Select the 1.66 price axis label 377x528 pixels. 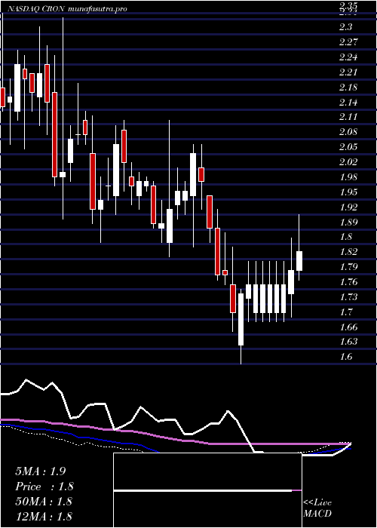point(348,327)
